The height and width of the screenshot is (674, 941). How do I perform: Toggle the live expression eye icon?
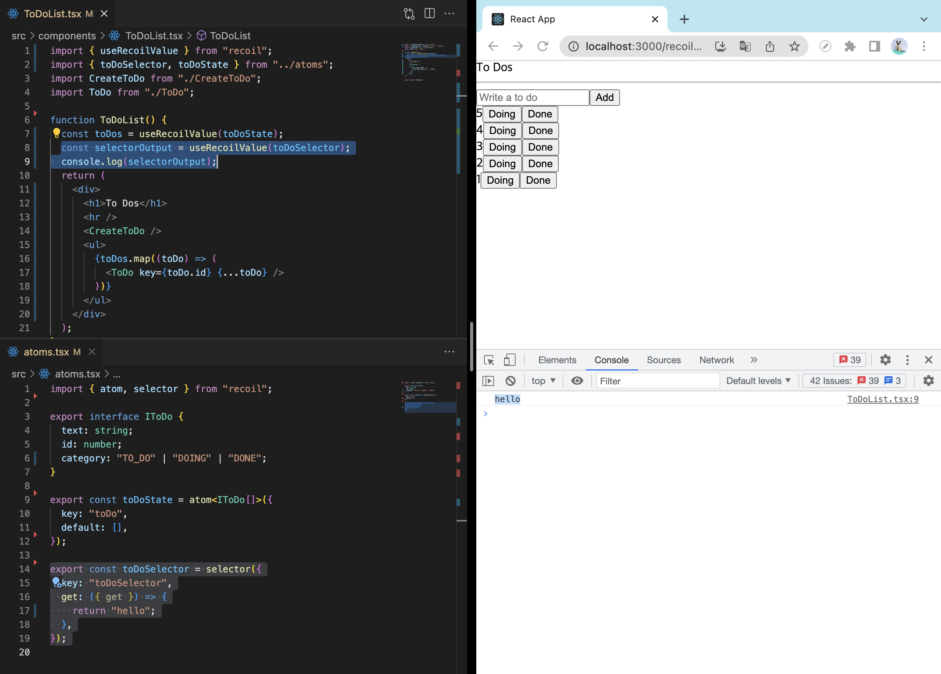click(x=577, y=381)
